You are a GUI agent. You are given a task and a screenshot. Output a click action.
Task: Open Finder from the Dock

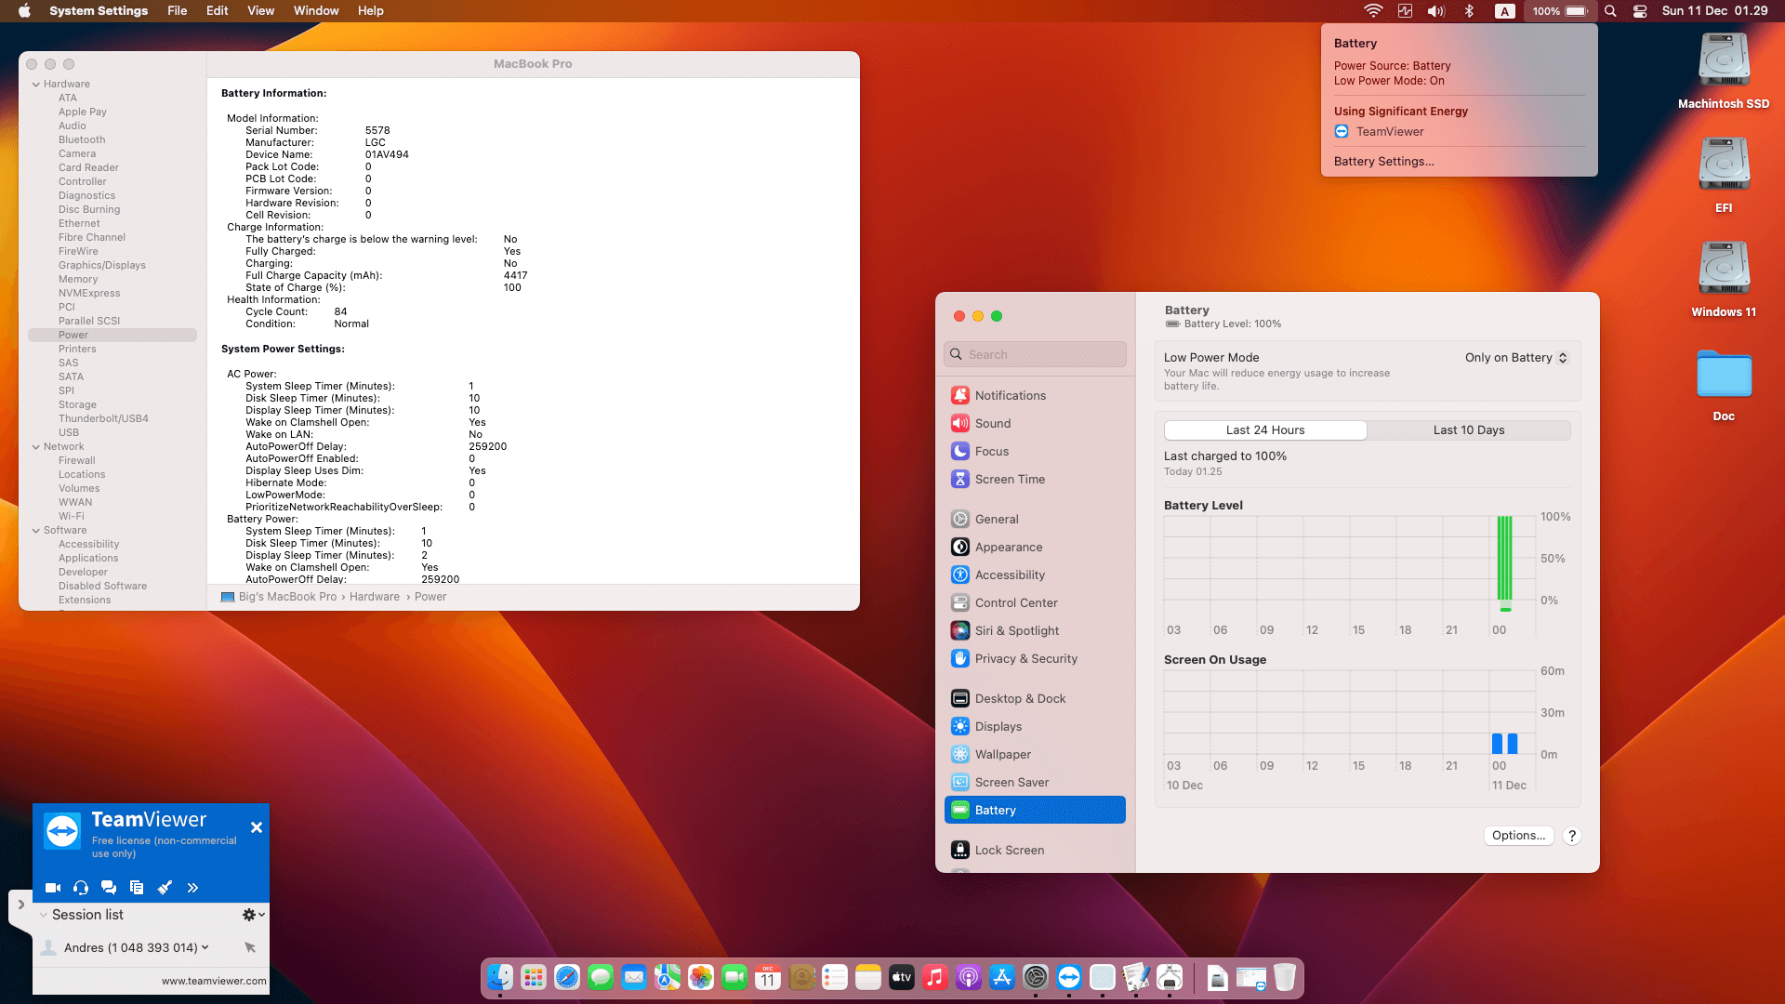tap(500, 977)
